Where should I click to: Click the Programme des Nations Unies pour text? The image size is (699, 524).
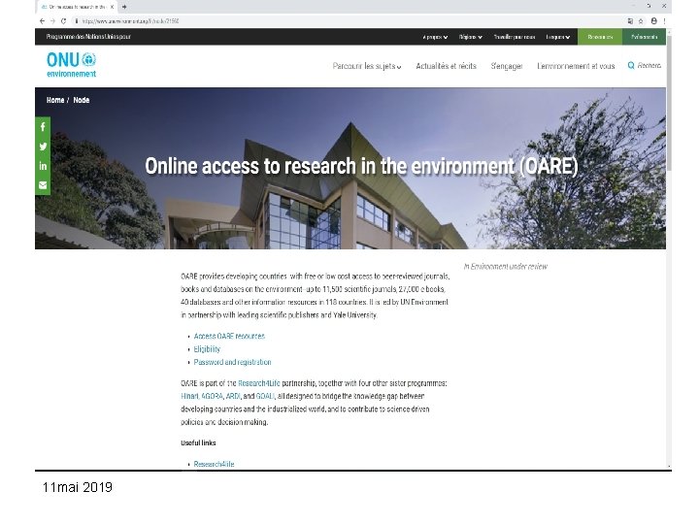88,37
